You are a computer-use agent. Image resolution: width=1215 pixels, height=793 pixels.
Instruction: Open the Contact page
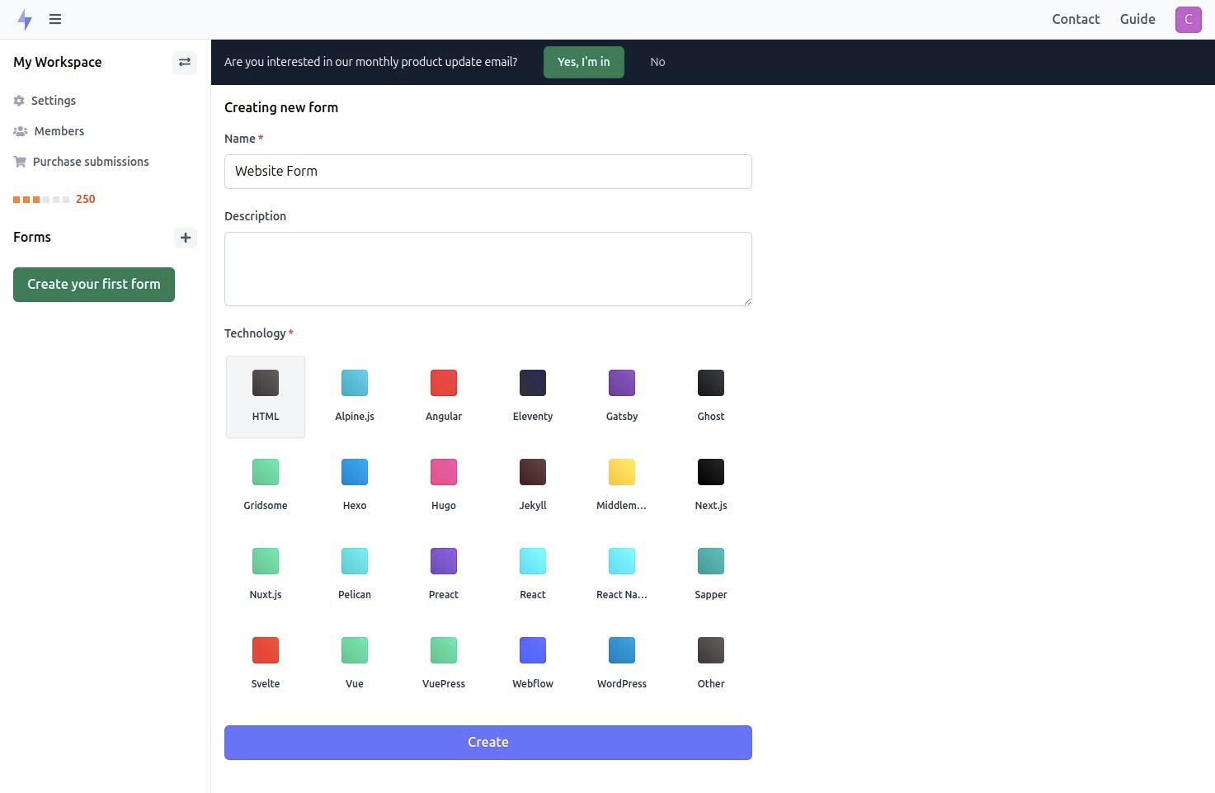tap(1075, 19)
